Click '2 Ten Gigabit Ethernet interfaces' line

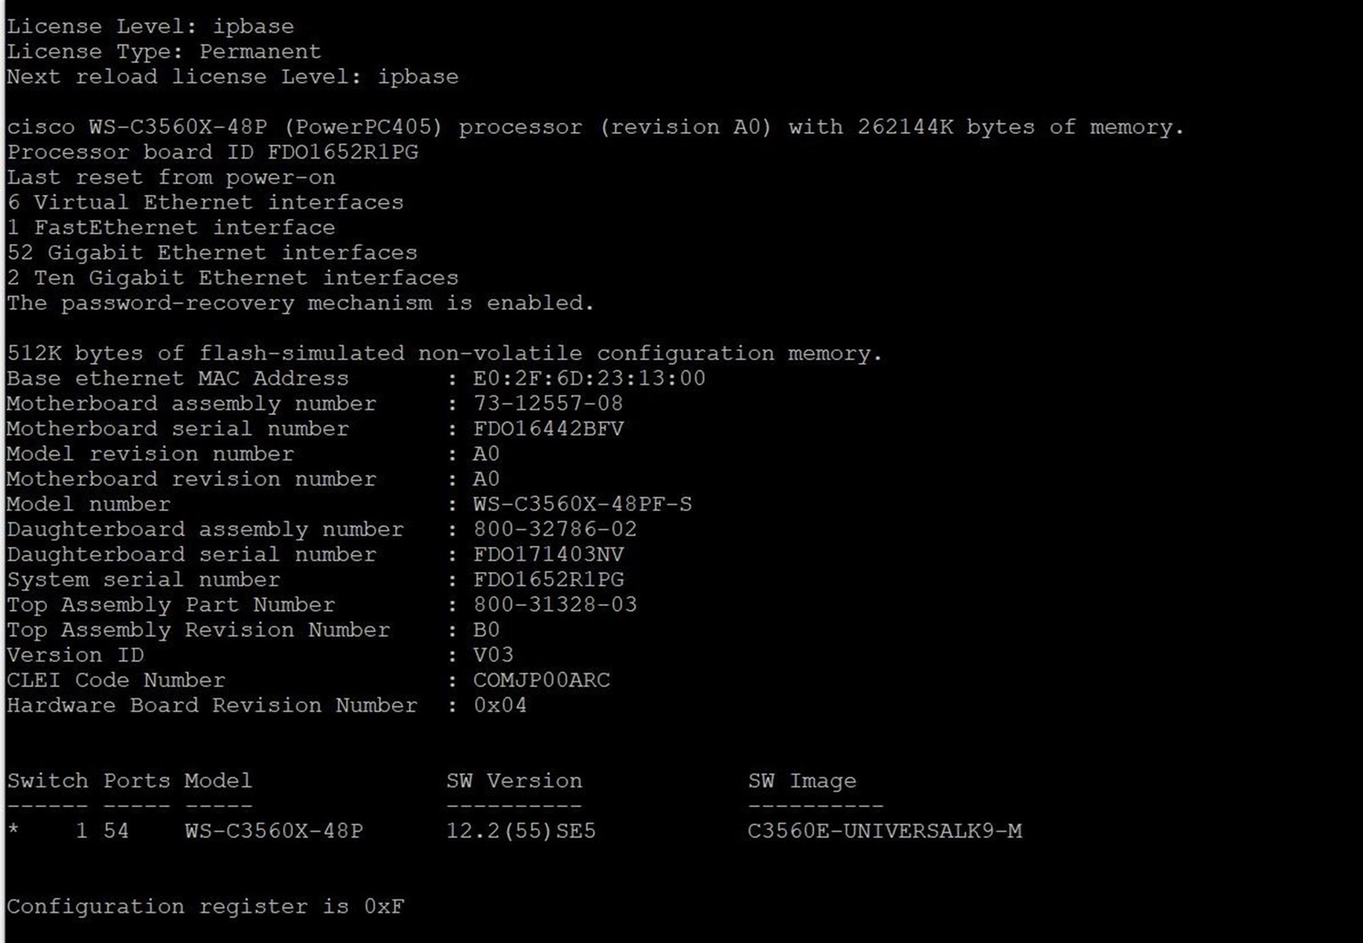click(233, 279)
